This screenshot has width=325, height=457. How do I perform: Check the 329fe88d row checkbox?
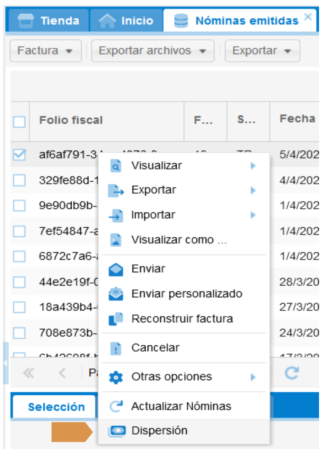(19, 180)
